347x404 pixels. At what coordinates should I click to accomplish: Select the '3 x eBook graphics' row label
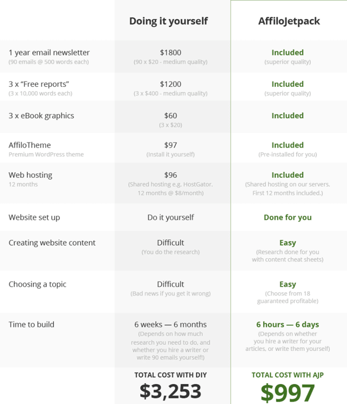[x=41, y=116]
